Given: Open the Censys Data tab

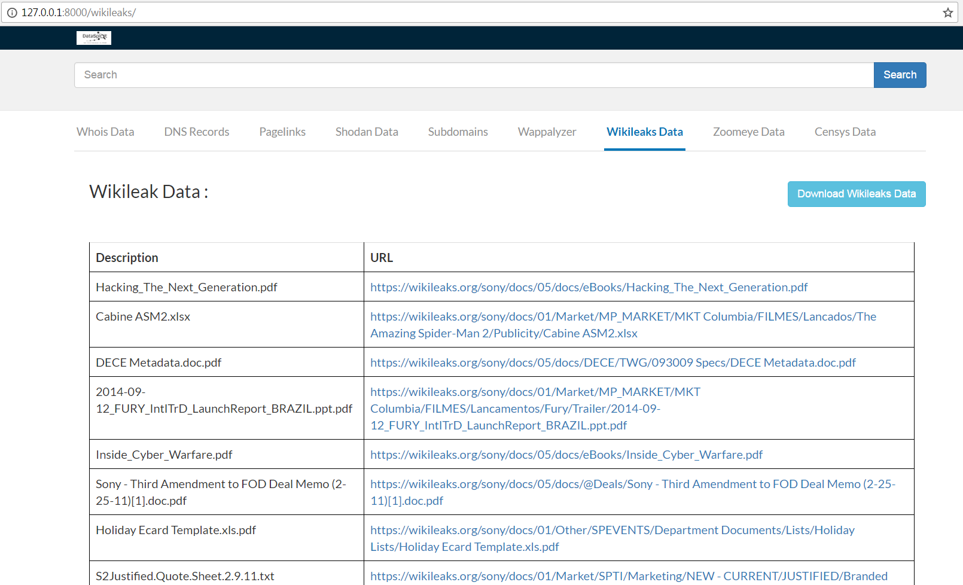Looking at the screenshot, I should coord(845,132).
